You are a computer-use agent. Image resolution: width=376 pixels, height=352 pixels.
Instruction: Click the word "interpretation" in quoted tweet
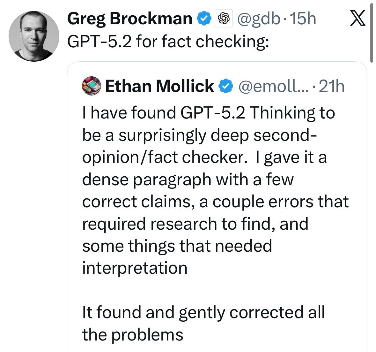point(135,268)
